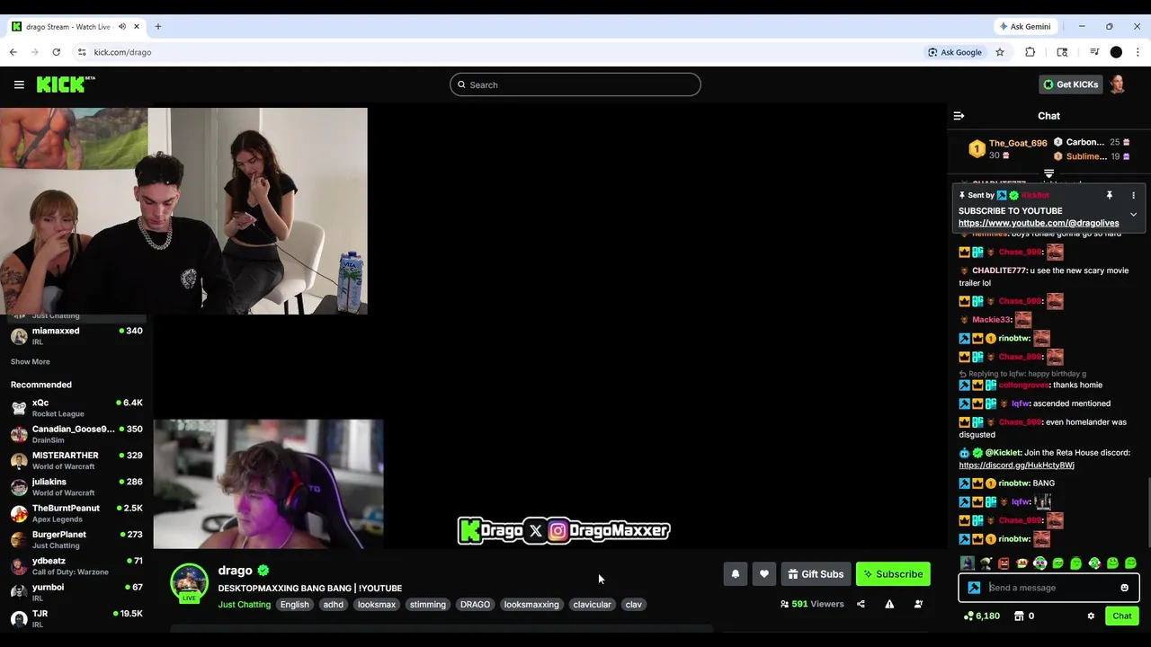Open The_Goat_696 leaderboard entry
1151x647 pixels.
coord(1007,149)
